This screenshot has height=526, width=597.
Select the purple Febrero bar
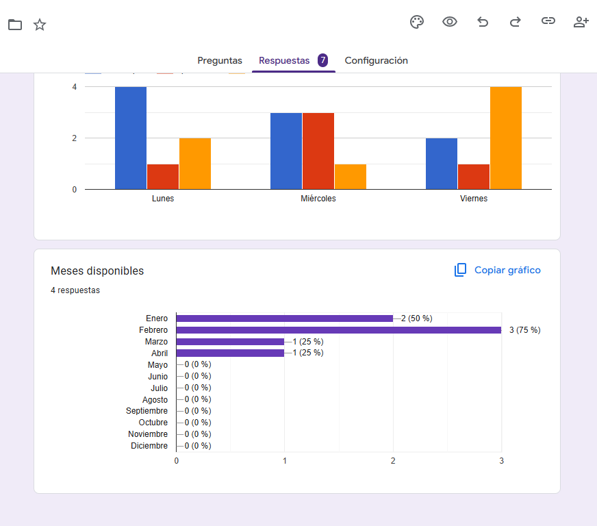(x=339, y=330)
